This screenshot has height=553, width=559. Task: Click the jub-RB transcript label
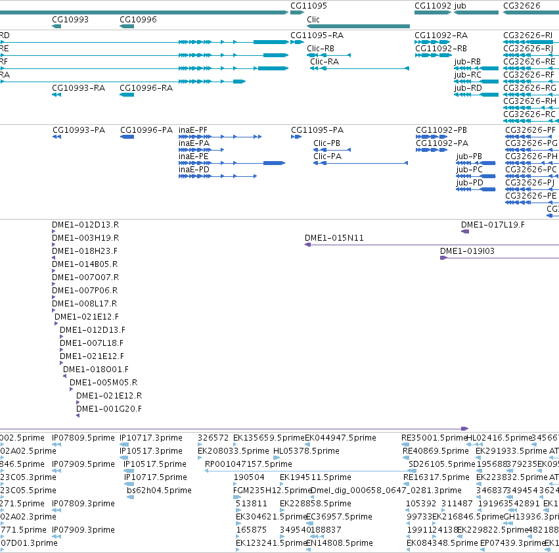coord(468,62)
